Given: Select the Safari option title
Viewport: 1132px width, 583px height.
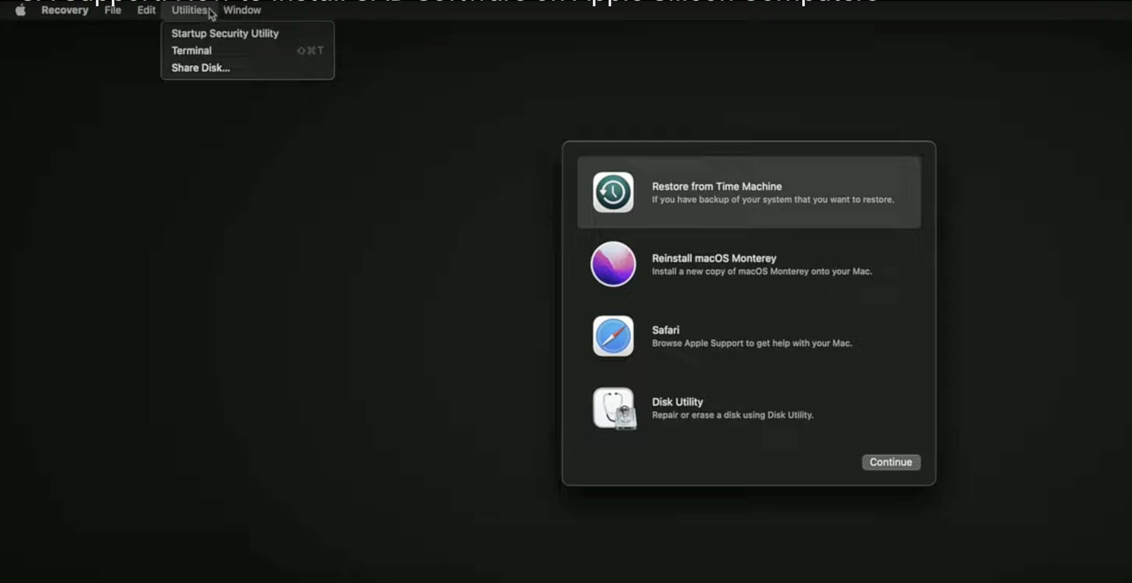Looking at the screenshot, I should [x=665, y=330].
